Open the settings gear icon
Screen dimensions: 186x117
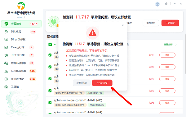(x=166, y=4)
